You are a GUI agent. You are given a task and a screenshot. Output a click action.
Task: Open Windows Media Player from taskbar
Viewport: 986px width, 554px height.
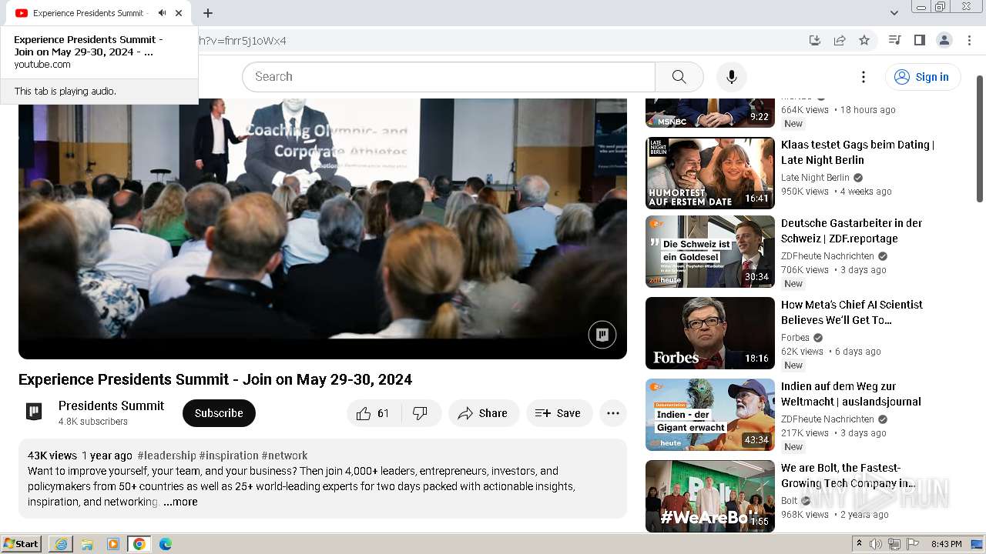pos(113,544)
